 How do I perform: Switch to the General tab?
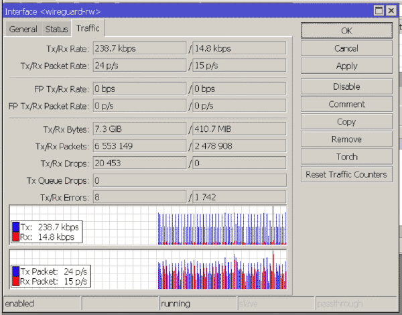pos(23,29)
